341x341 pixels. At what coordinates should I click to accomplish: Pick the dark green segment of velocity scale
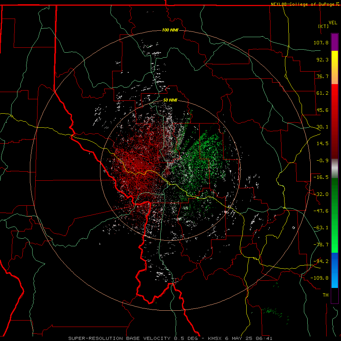click(335, 215)
